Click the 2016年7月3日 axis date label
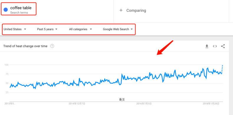233x115 pixels. point(144,103)
